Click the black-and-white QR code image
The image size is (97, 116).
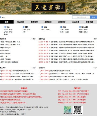tap(78, 110)
